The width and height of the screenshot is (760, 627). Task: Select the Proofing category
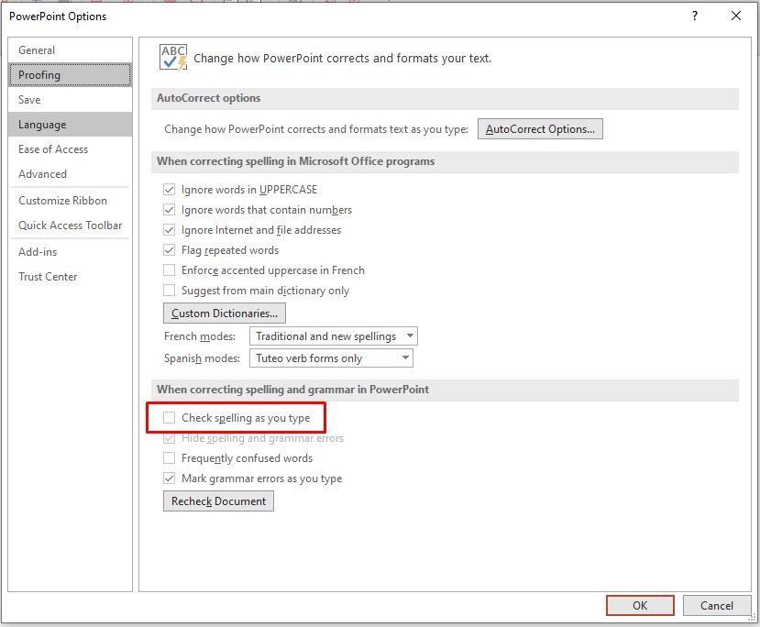pyautogui.click(x=70, y=75)
